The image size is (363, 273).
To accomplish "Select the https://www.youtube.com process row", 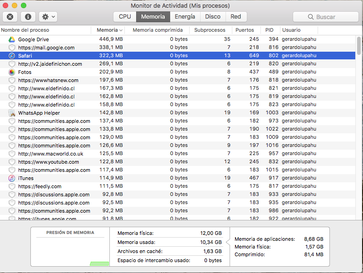I will [x=49, y=162].
